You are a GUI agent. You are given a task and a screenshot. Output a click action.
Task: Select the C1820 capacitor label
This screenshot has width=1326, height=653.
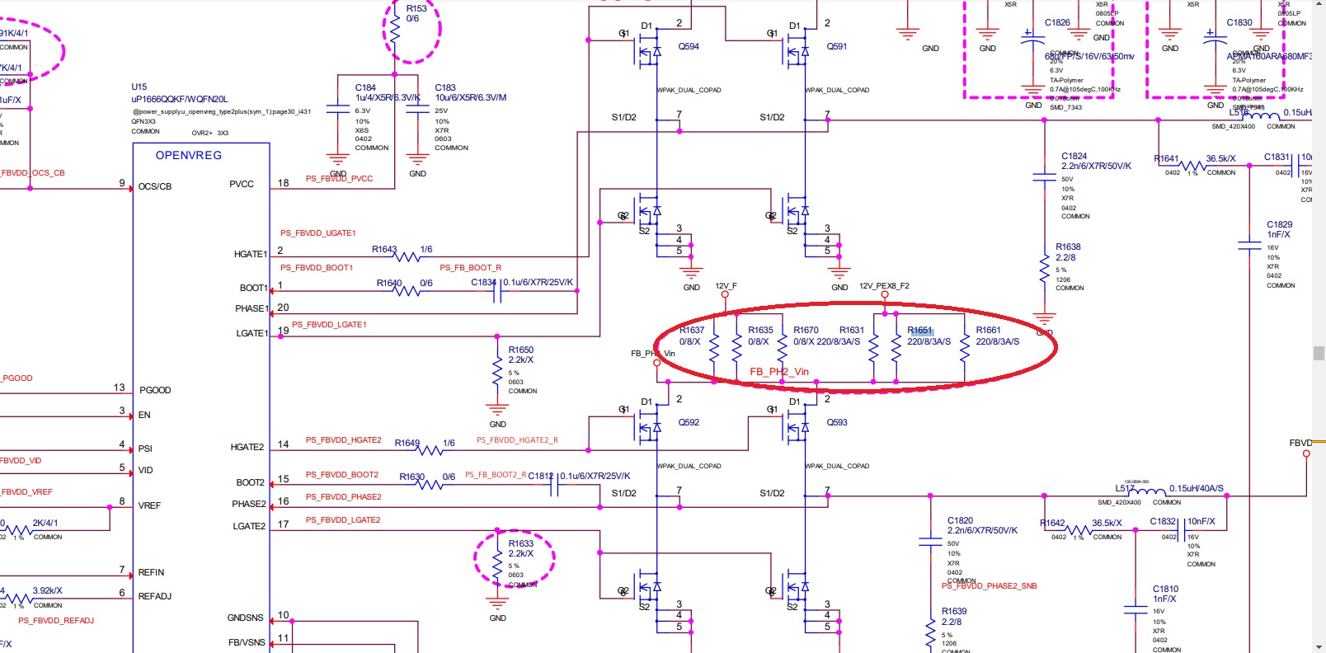tap(960, 520)
